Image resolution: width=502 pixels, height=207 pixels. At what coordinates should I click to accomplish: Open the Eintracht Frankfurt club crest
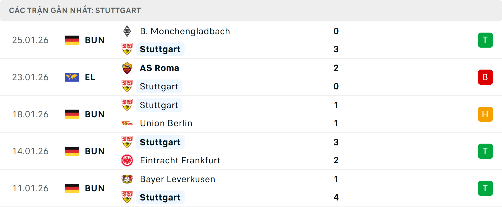point(127,160)
